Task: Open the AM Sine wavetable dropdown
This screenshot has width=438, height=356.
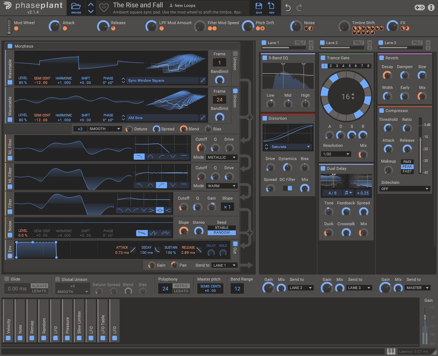Action: click(x=163, y=118)
